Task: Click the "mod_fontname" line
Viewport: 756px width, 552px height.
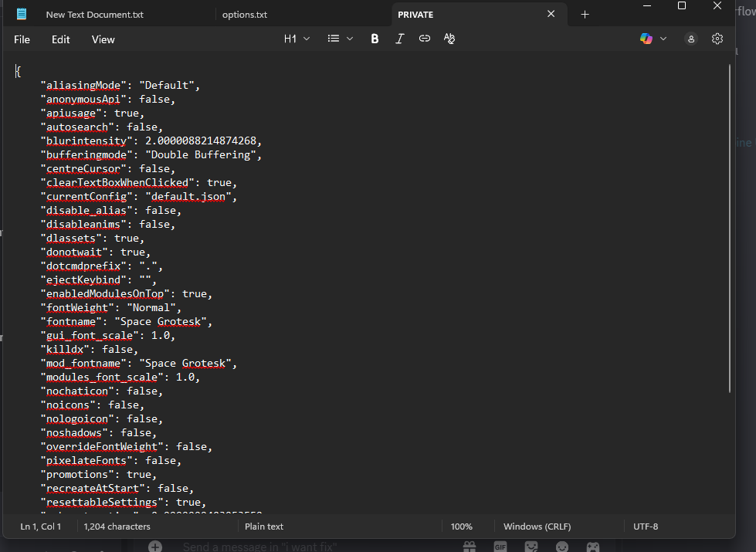Action: tap(139, 364)
